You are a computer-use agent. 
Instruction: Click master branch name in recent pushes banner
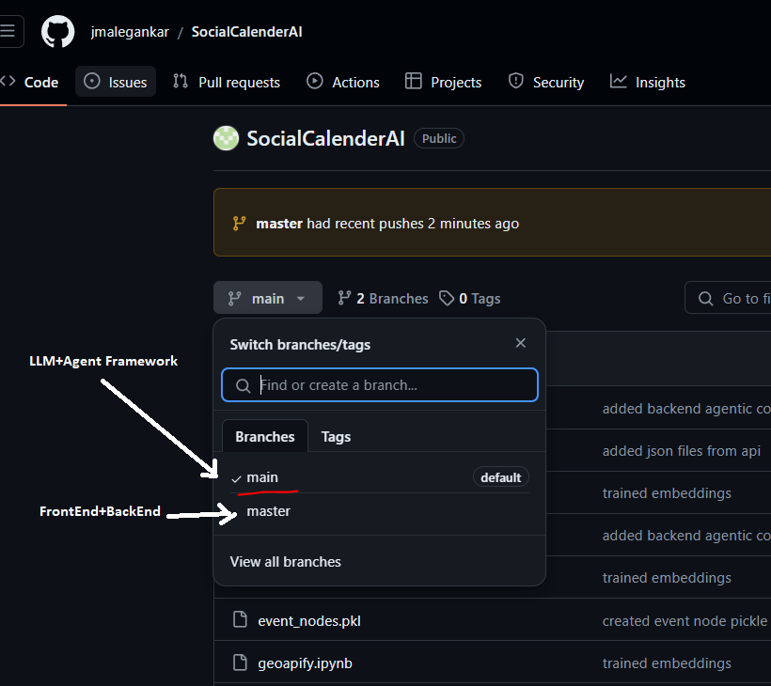[x=279, y=224]
